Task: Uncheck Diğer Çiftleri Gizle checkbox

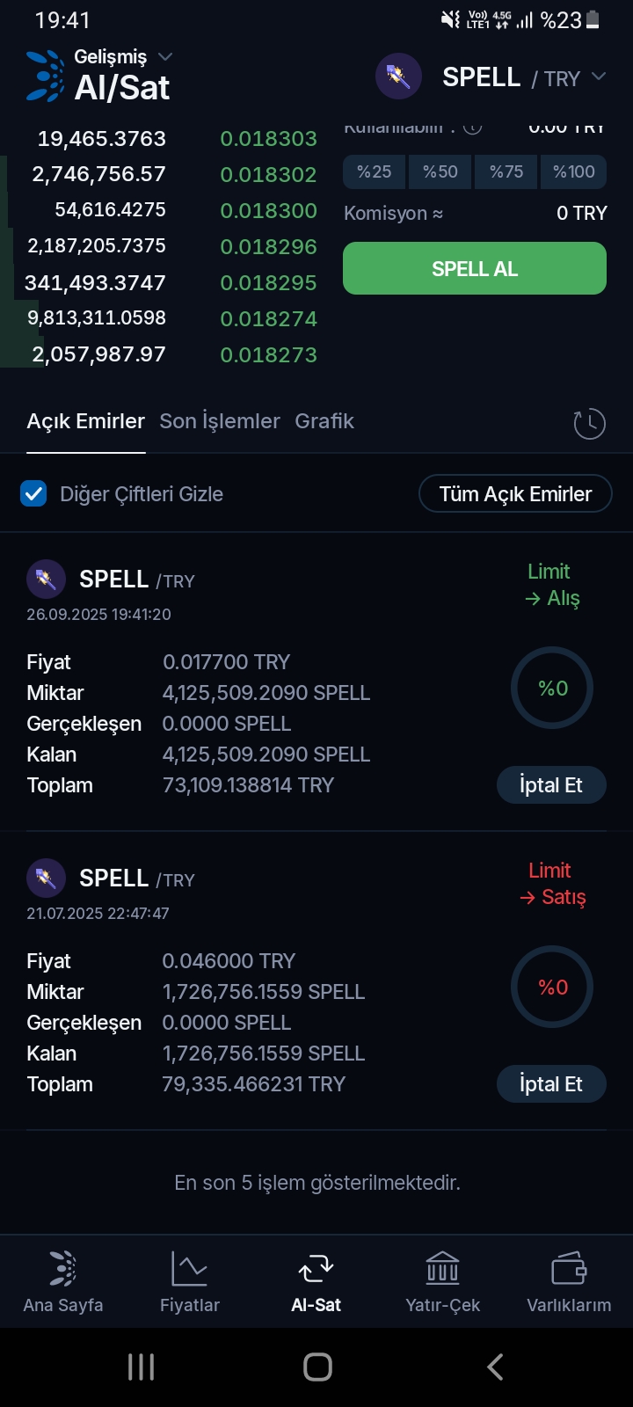Action: (33, 493)
